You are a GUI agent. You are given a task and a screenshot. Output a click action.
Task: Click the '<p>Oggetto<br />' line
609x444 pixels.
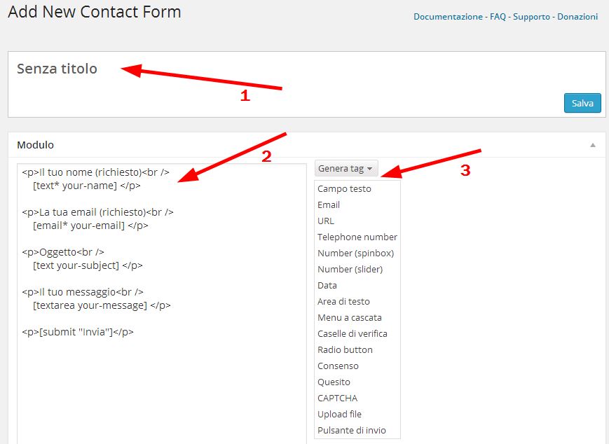(x=63, y=252)
